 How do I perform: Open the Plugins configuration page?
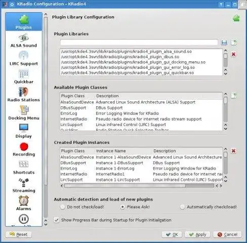click(x=24, y=22)
